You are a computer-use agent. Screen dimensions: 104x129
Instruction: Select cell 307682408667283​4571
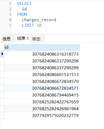(x=42, y=88)
